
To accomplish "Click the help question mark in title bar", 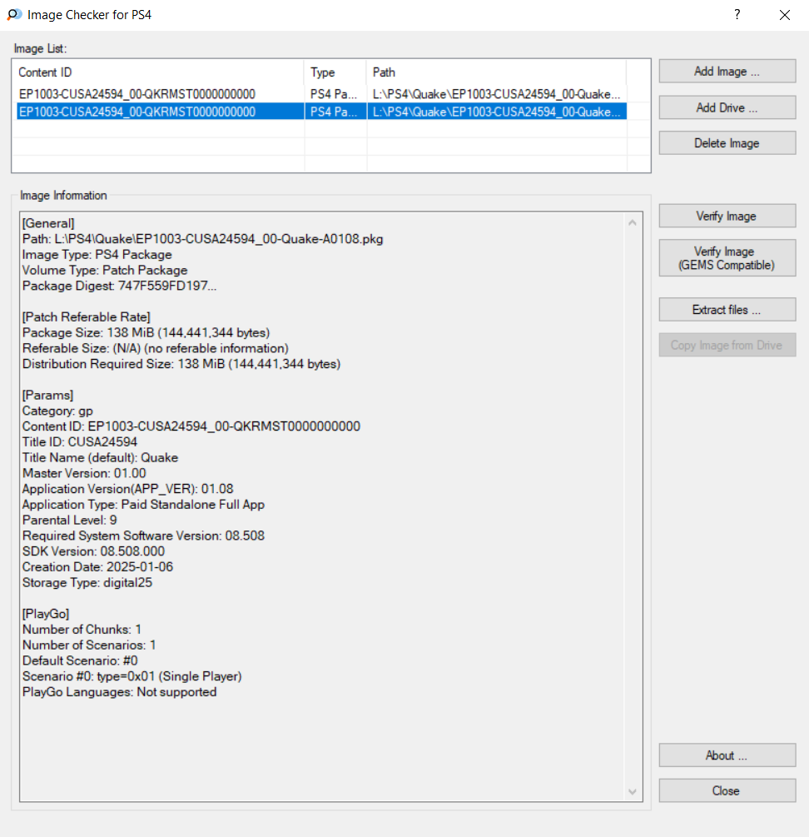I will pos(737,14).
